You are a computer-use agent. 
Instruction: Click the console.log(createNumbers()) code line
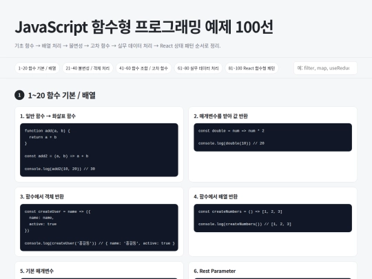pos(245,224)
